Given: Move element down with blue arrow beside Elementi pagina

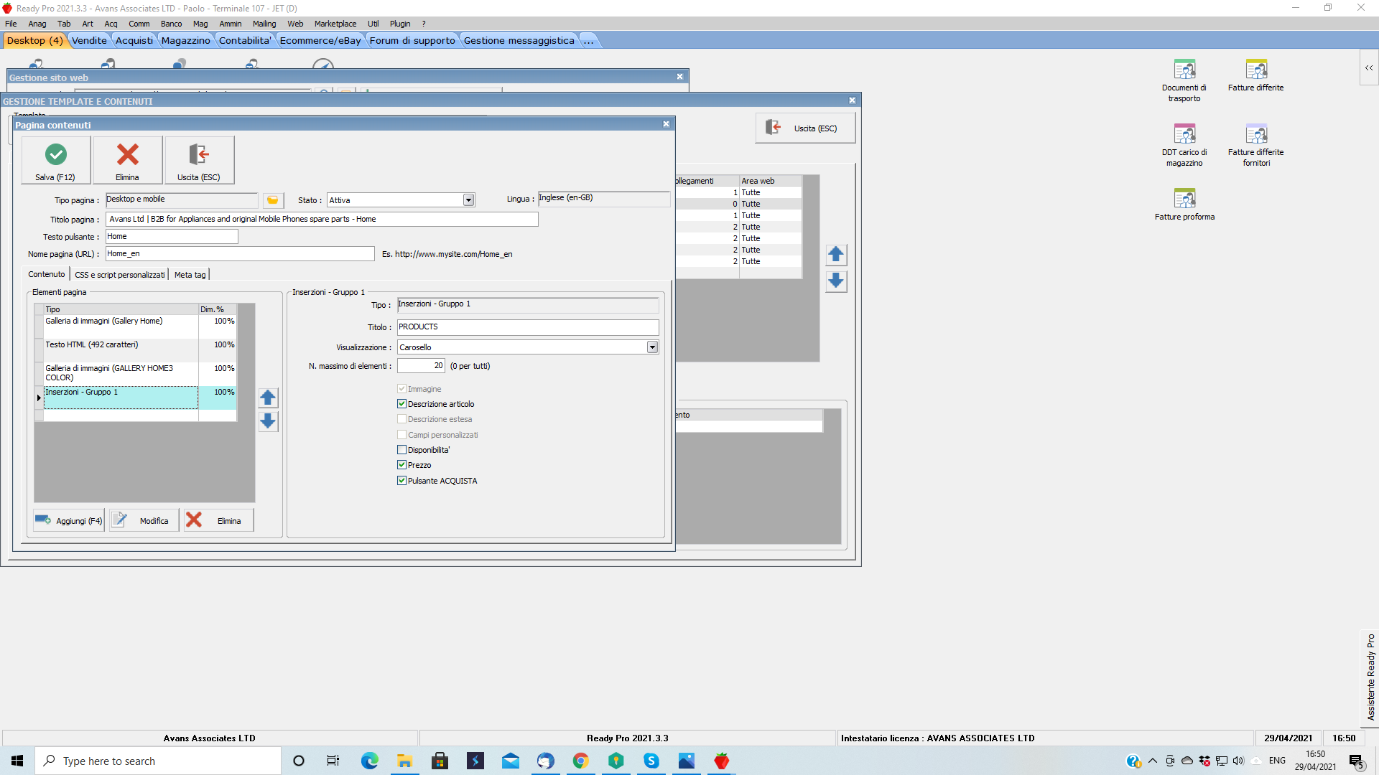Looking at the screenshot, I should pyautogui.click(x=268, y=421).
